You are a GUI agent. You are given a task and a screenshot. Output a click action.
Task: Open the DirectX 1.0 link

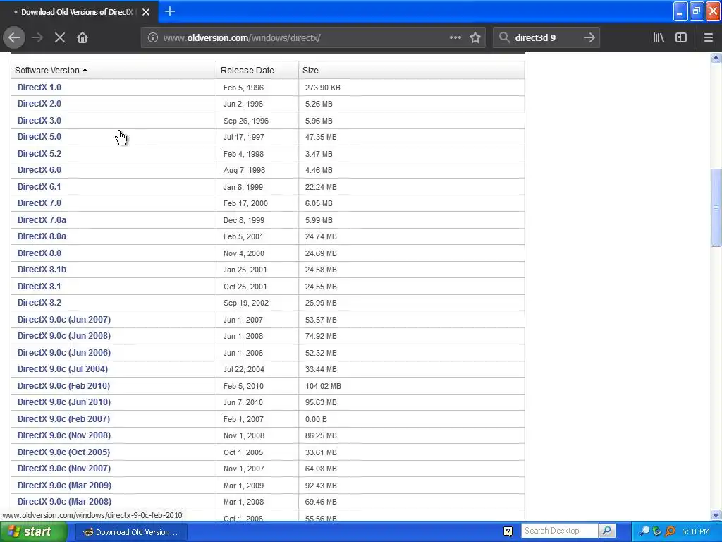coord(39,87)
